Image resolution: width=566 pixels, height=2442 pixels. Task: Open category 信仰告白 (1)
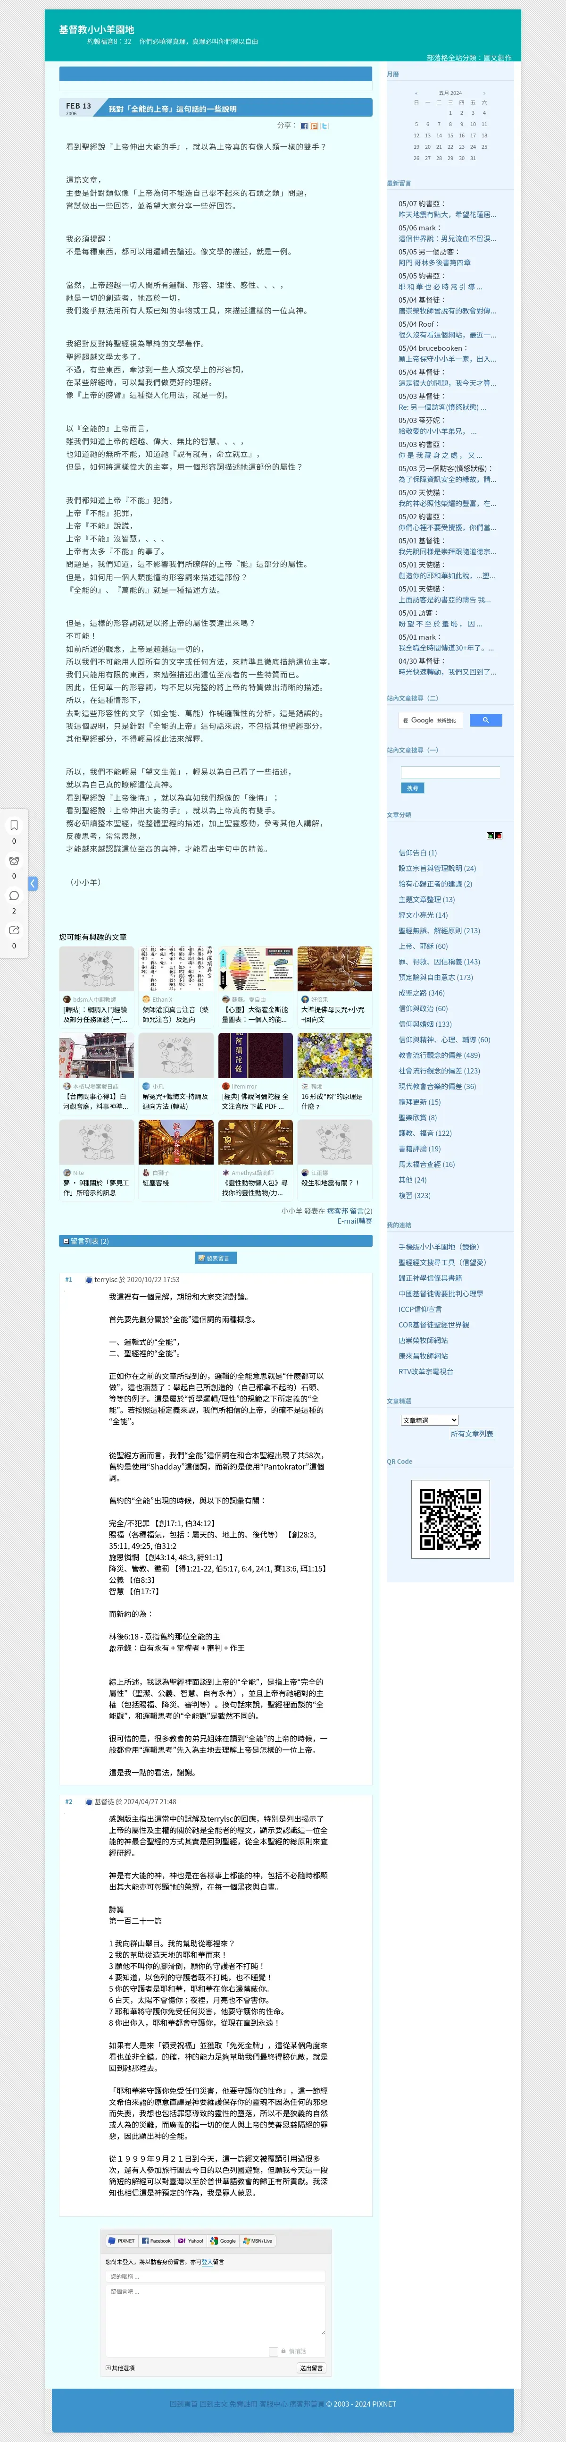click(x=417, y=852)
